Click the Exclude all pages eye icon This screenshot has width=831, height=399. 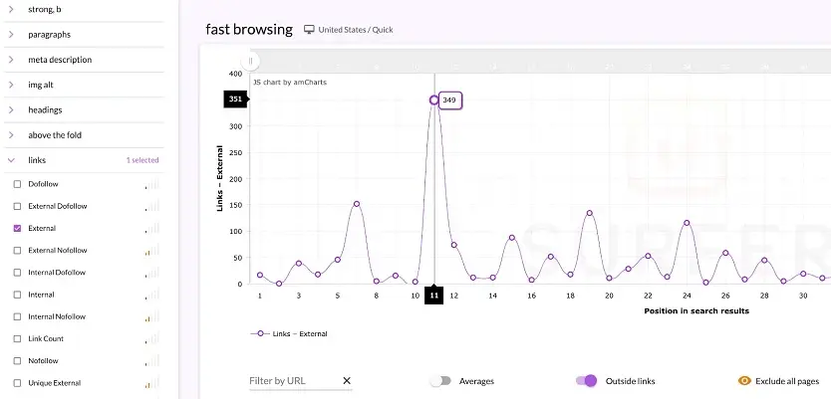coord(744,381)
